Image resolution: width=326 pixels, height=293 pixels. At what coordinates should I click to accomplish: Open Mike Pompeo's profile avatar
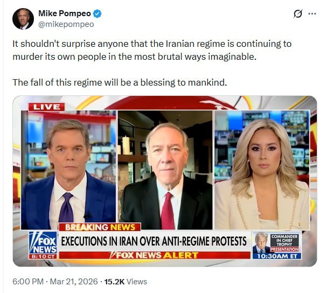coord(23,19)
